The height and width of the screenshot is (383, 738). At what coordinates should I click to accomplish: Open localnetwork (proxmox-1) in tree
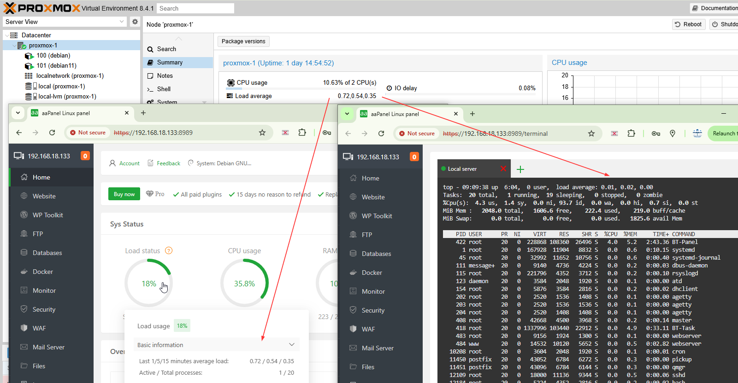pyautogui.click(x=70, y=76)
